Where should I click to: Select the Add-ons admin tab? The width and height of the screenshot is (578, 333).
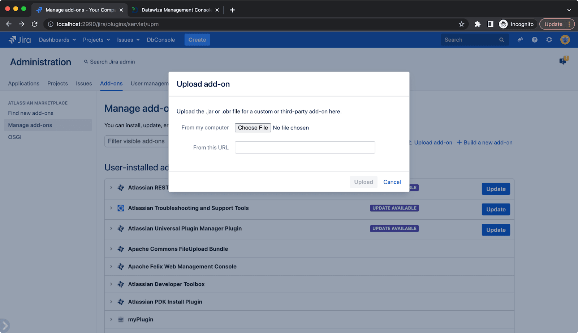111,83
